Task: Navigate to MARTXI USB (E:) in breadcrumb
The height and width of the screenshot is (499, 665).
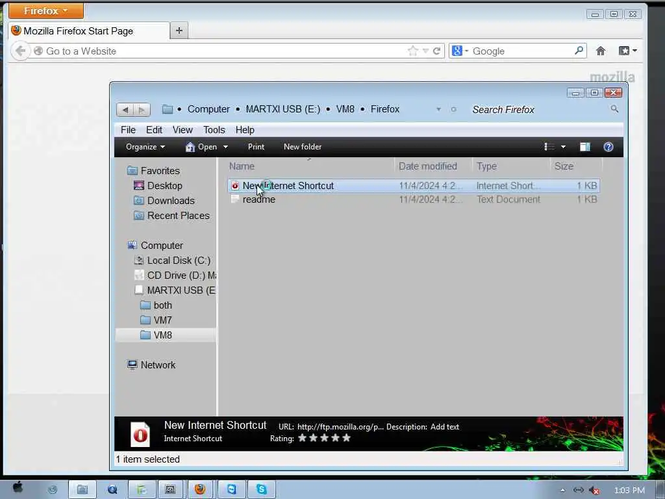Action: click(x=283, y=109)
